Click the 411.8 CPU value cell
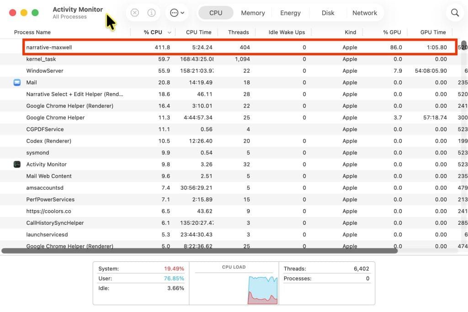The image size is (468, 312). tap(162, 47)
